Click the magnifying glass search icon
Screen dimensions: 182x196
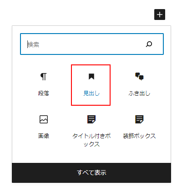[x=149, y=44]
